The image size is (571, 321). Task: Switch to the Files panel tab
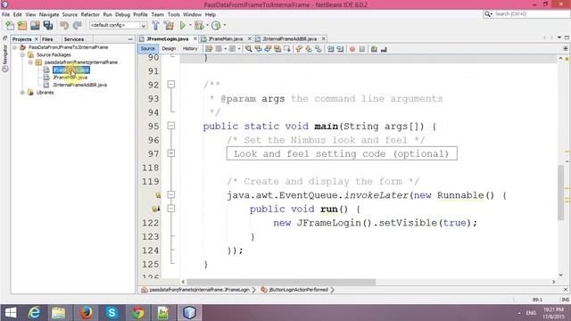[x=47, y=39]
